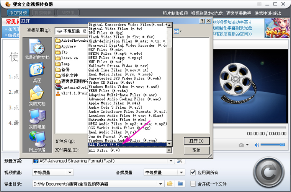Image resolution: width=291 pixels, height=192 pixels.
Task: Click the game advertisement banner image
Action: [x=277, y=28]
